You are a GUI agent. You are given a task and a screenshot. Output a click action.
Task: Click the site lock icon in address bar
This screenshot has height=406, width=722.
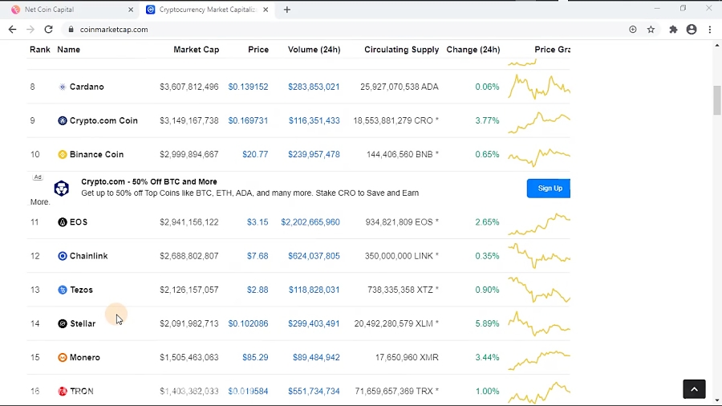click(71, 30)
